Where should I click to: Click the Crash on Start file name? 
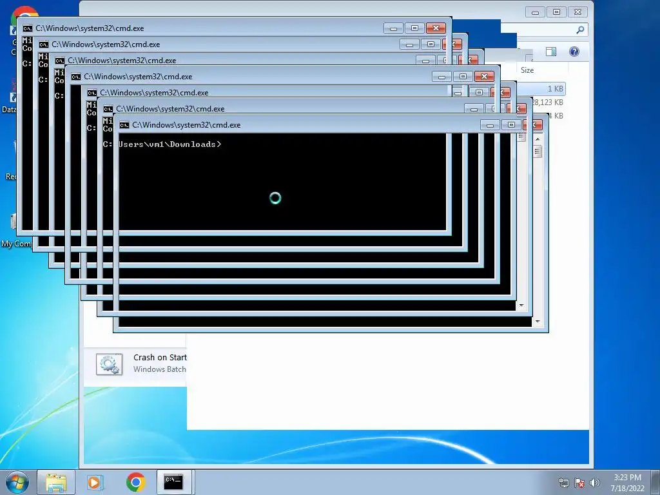tap(160, 357)
